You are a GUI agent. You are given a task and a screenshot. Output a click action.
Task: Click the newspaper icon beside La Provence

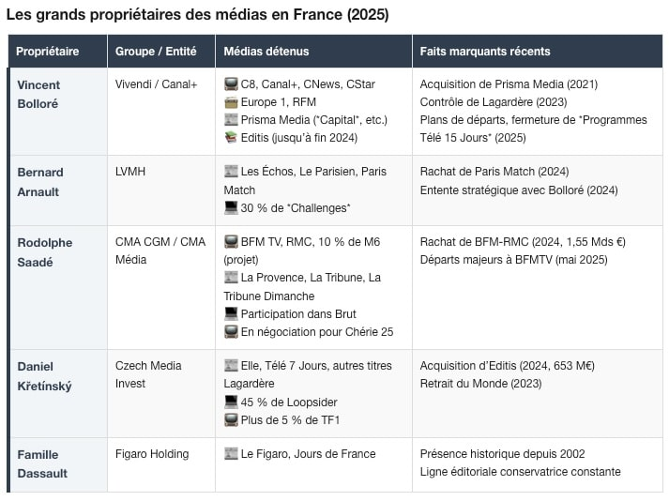coord(231,278)
